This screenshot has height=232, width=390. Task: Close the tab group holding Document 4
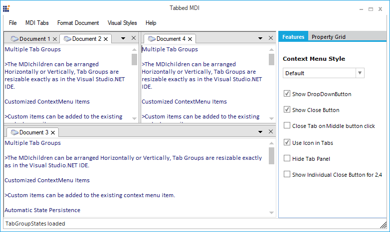(271, 38)
